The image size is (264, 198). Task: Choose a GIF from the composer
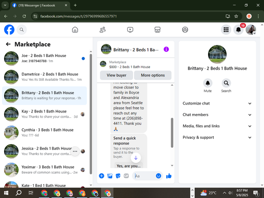tap(126, 176)
